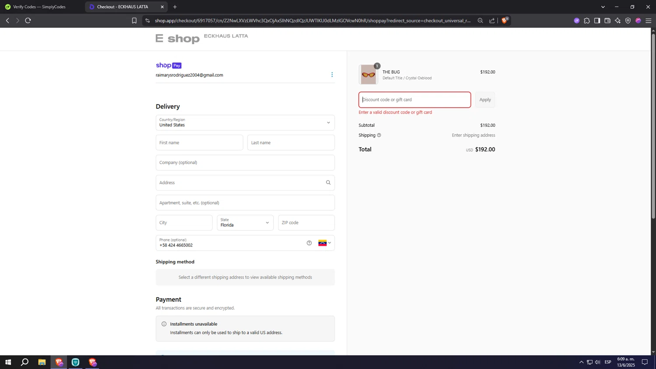This screenshot has width=656, height=369.
Task: Focus the ZIP code field
Action: 306,223
